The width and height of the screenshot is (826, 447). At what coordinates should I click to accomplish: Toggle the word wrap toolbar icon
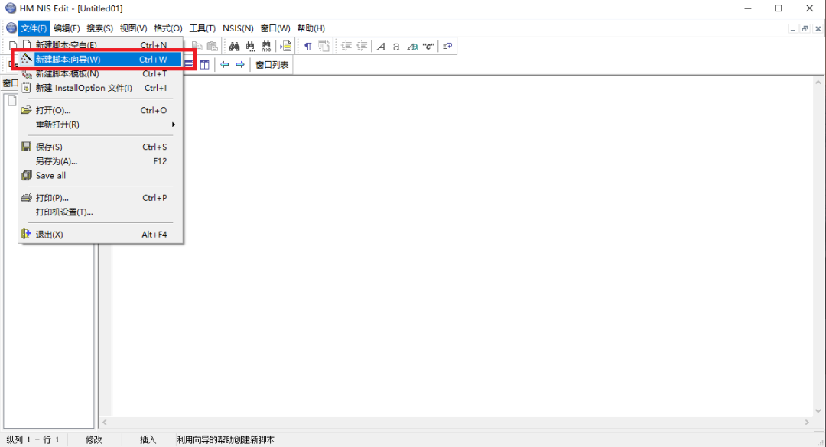[448, 46]
